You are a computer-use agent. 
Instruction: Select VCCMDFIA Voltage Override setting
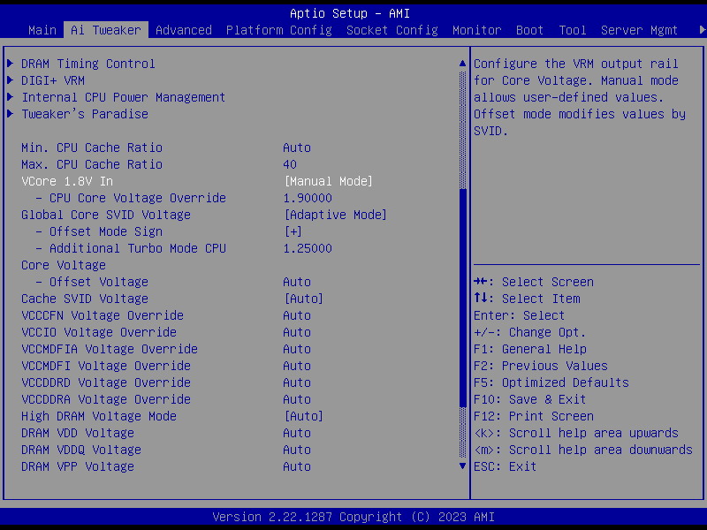[109, 349]
